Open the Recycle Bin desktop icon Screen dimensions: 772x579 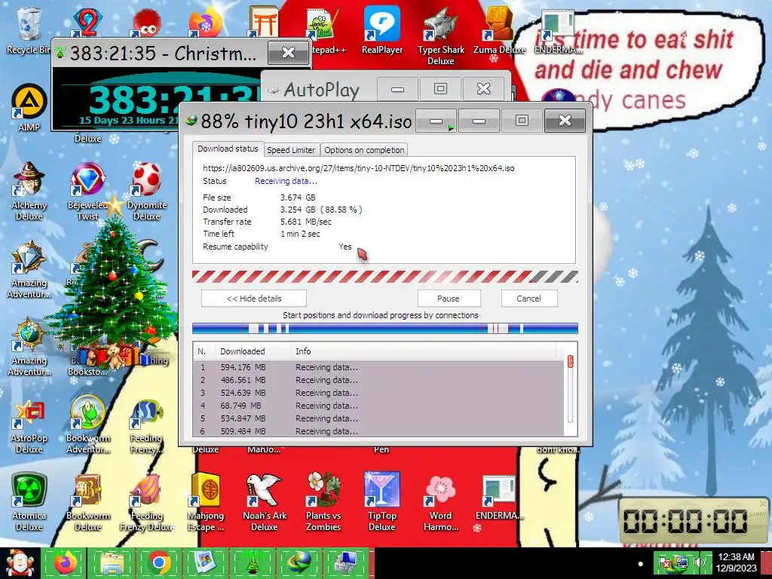coord(28,29)
